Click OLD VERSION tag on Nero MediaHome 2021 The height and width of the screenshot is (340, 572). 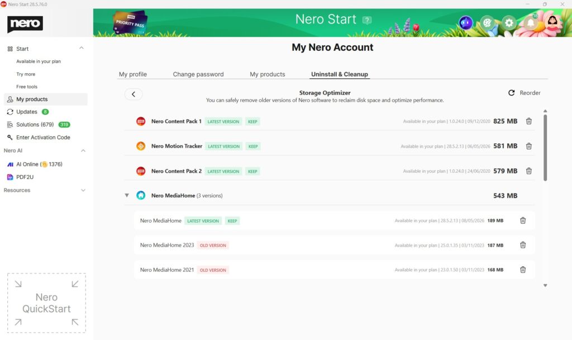(x=213, y=270)
